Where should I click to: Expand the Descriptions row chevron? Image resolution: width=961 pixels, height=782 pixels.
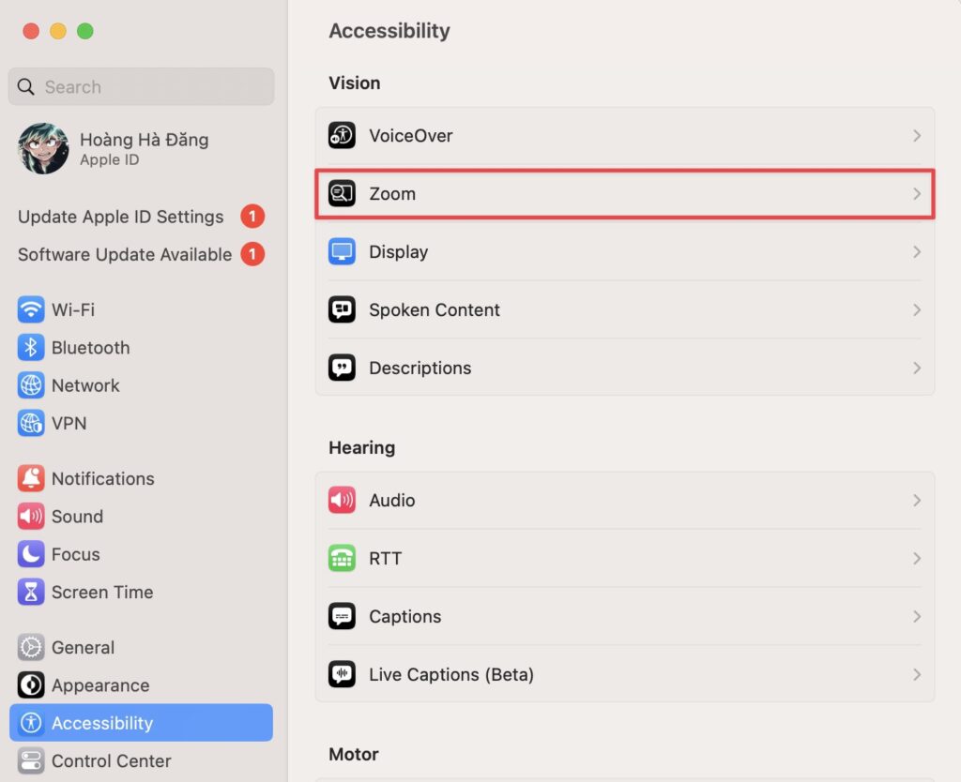coord(917,368)
